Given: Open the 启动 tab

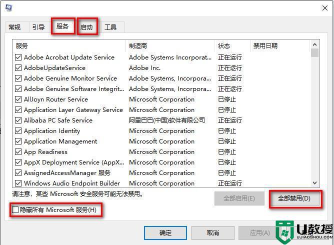Looking at the screenshot, I should point(86,27).
